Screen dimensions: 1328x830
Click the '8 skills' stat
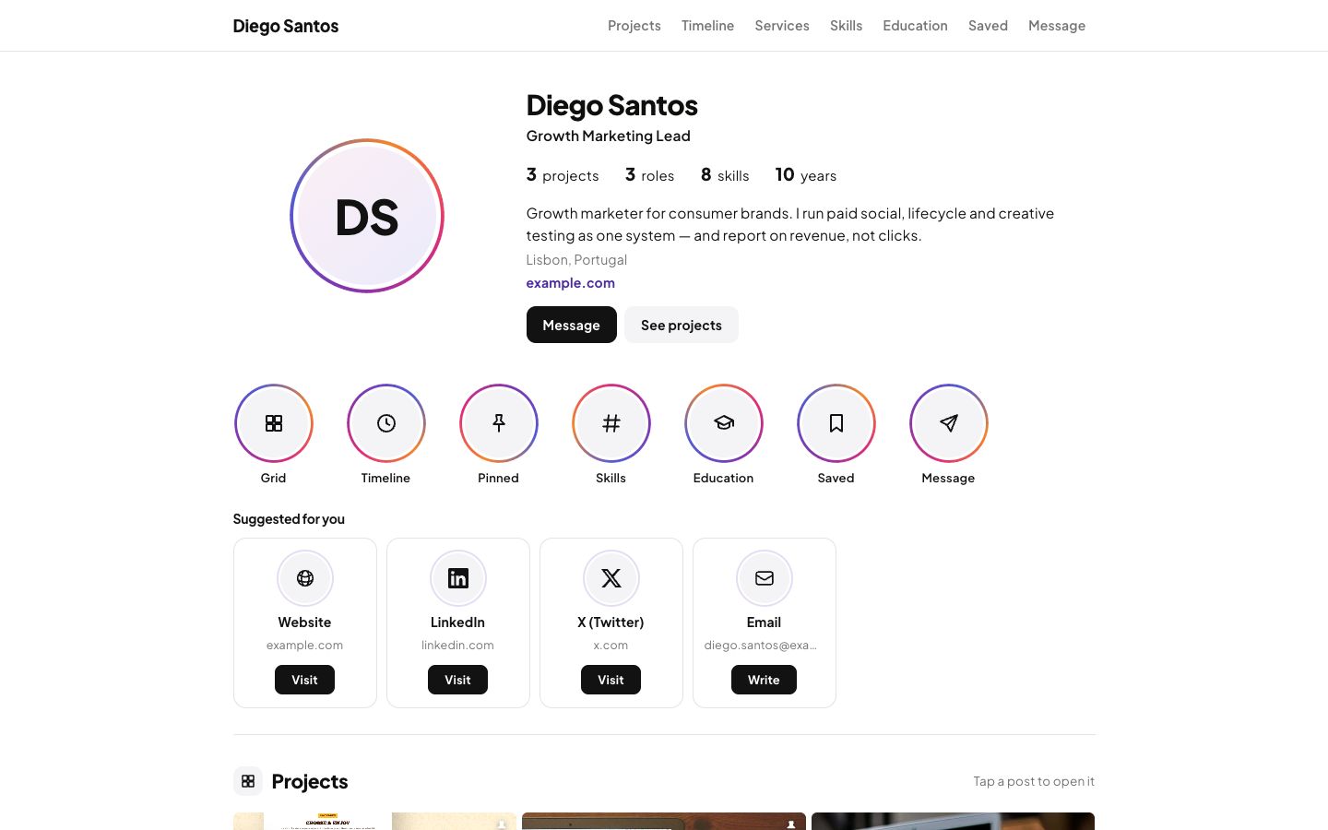[x=725, y=175]
